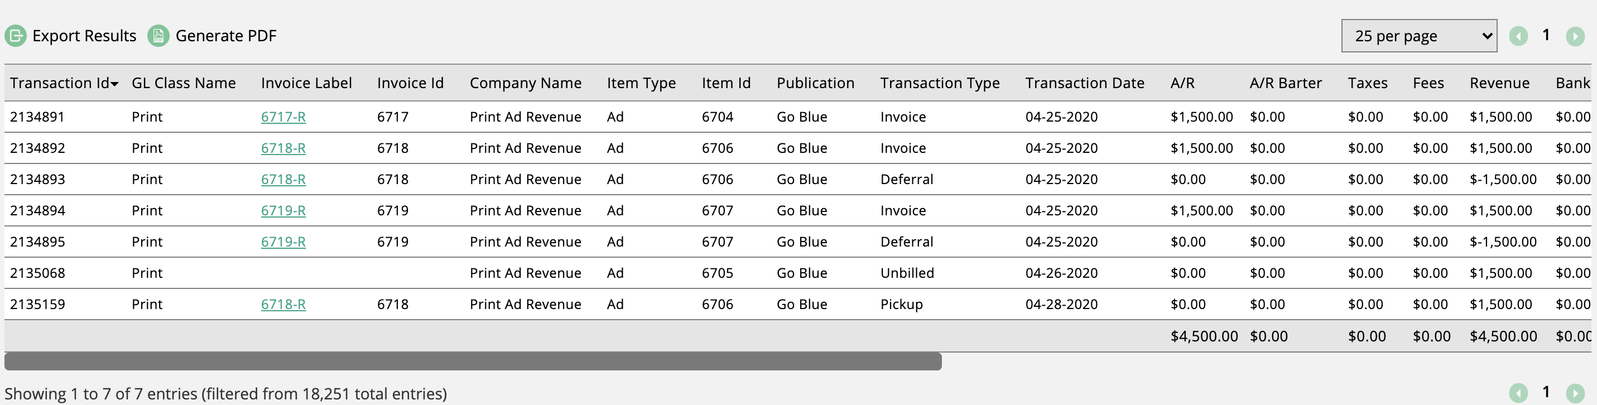1597x405 pixels.
Task: Open invoice 6719-R for transaction 2134894
Action: 283,210
